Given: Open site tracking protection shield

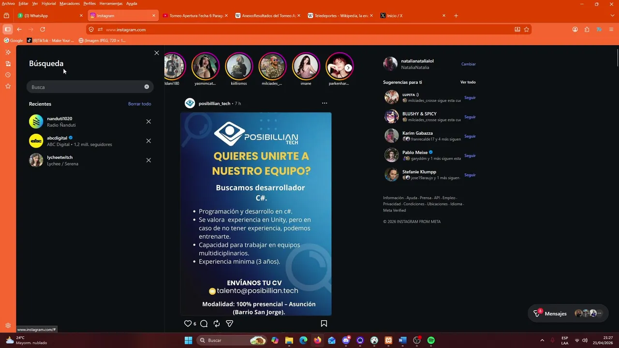Looking at the screenshot, I should (91, 29).
